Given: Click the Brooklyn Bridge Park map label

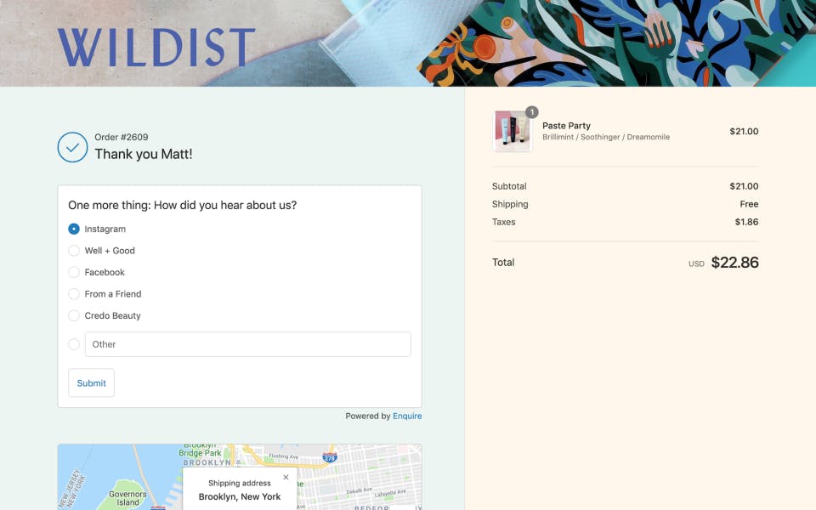Looking at the screenshot, I should pos(201,451).
